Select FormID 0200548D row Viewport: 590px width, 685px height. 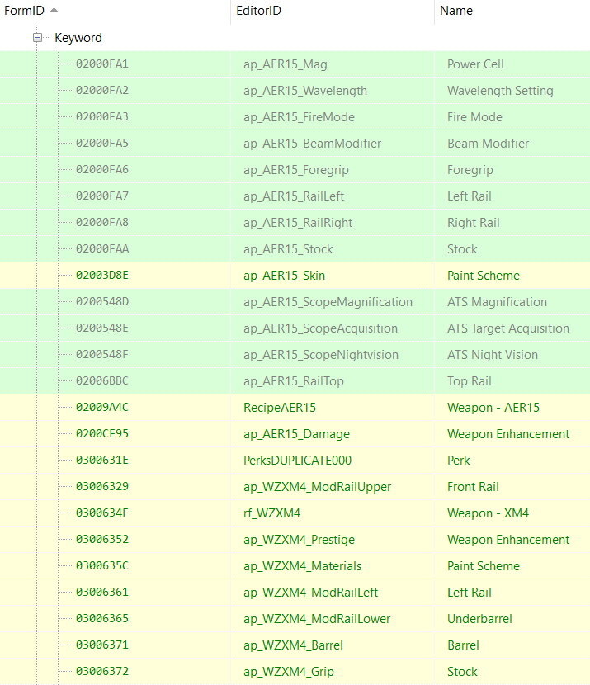point(295,302)
